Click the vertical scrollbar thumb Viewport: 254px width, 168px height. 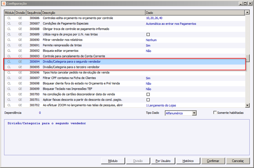pos(247,58)
